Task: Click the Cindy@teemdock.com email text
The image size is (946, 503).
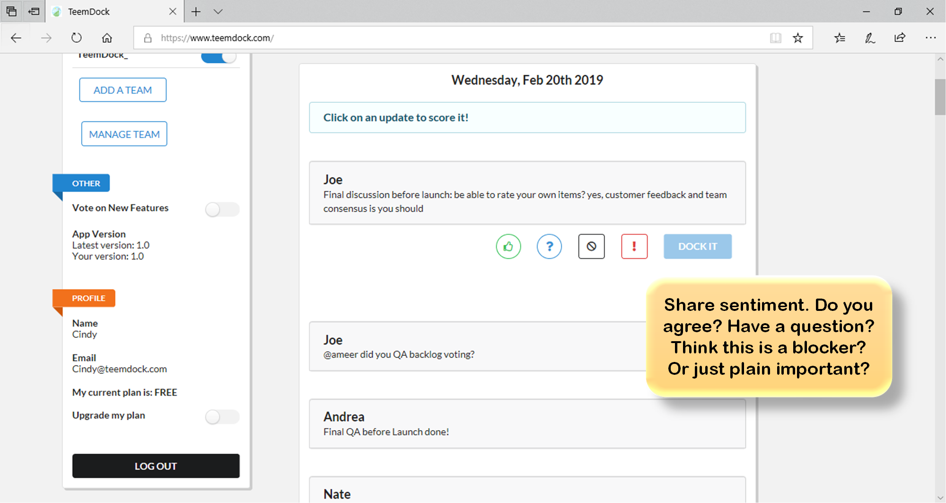Action: [x=120, y=369]
